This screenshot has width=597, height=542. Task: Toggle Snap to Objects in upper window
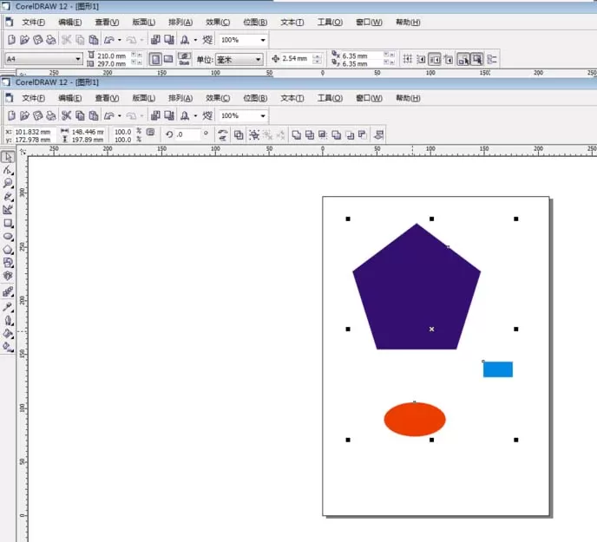pyautogui.click(x=435, y=59)
